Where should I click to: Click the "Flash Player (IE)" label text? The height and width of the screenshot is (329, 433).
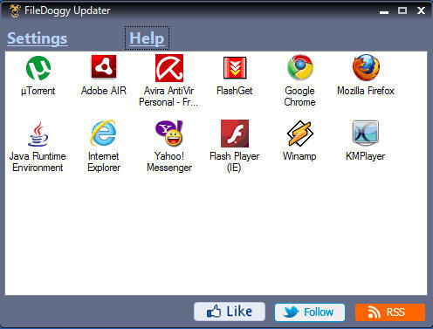[234, 162]
